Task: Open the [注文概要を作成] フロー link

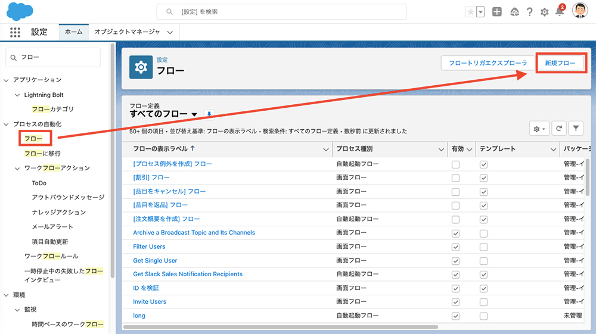Action: coord(166,219)
